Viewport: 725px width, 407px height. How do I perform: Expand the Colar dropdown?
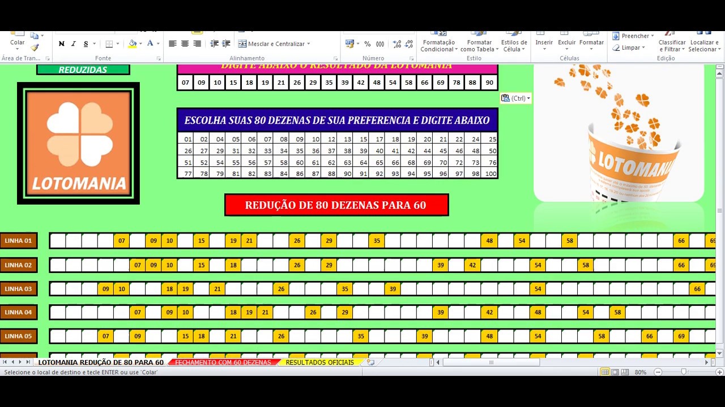click(18, 49)
